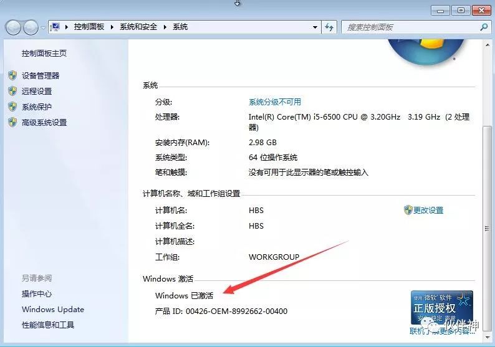The height and width of the screenshot is (347, 495).
Task: Click the processor value Intel Core i5-6500
Action: [359, 121]
